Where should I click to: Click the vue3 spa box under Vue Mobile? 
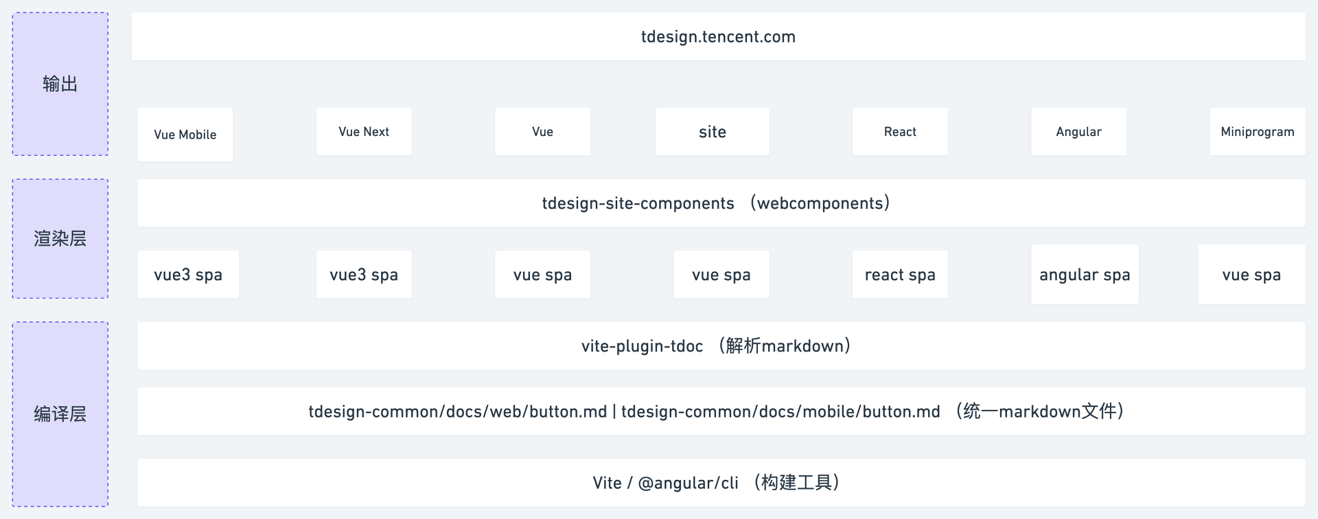188,275
